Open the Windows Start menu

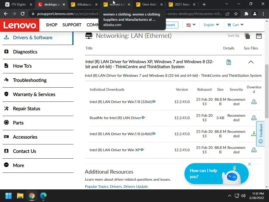(8, 196)
